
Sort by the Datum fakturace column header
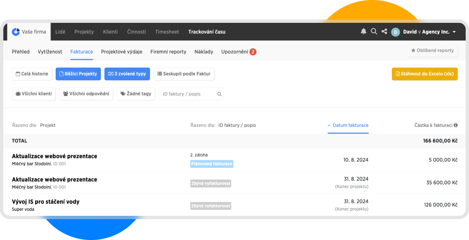(x=348, y=125)
